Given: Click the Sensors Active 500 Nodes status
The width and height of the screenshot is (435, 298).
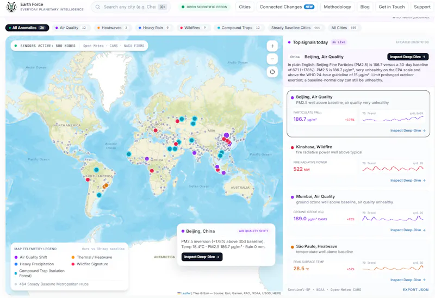Looking at the screenshot, I should pos(45,46).
